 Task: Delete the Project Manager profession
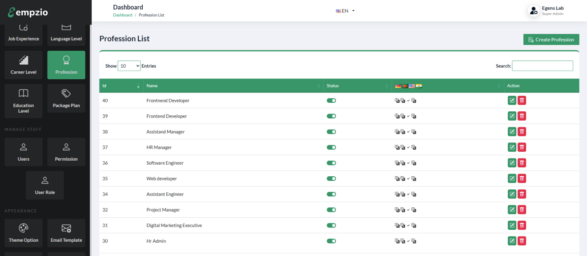click(x=522, y=210)
